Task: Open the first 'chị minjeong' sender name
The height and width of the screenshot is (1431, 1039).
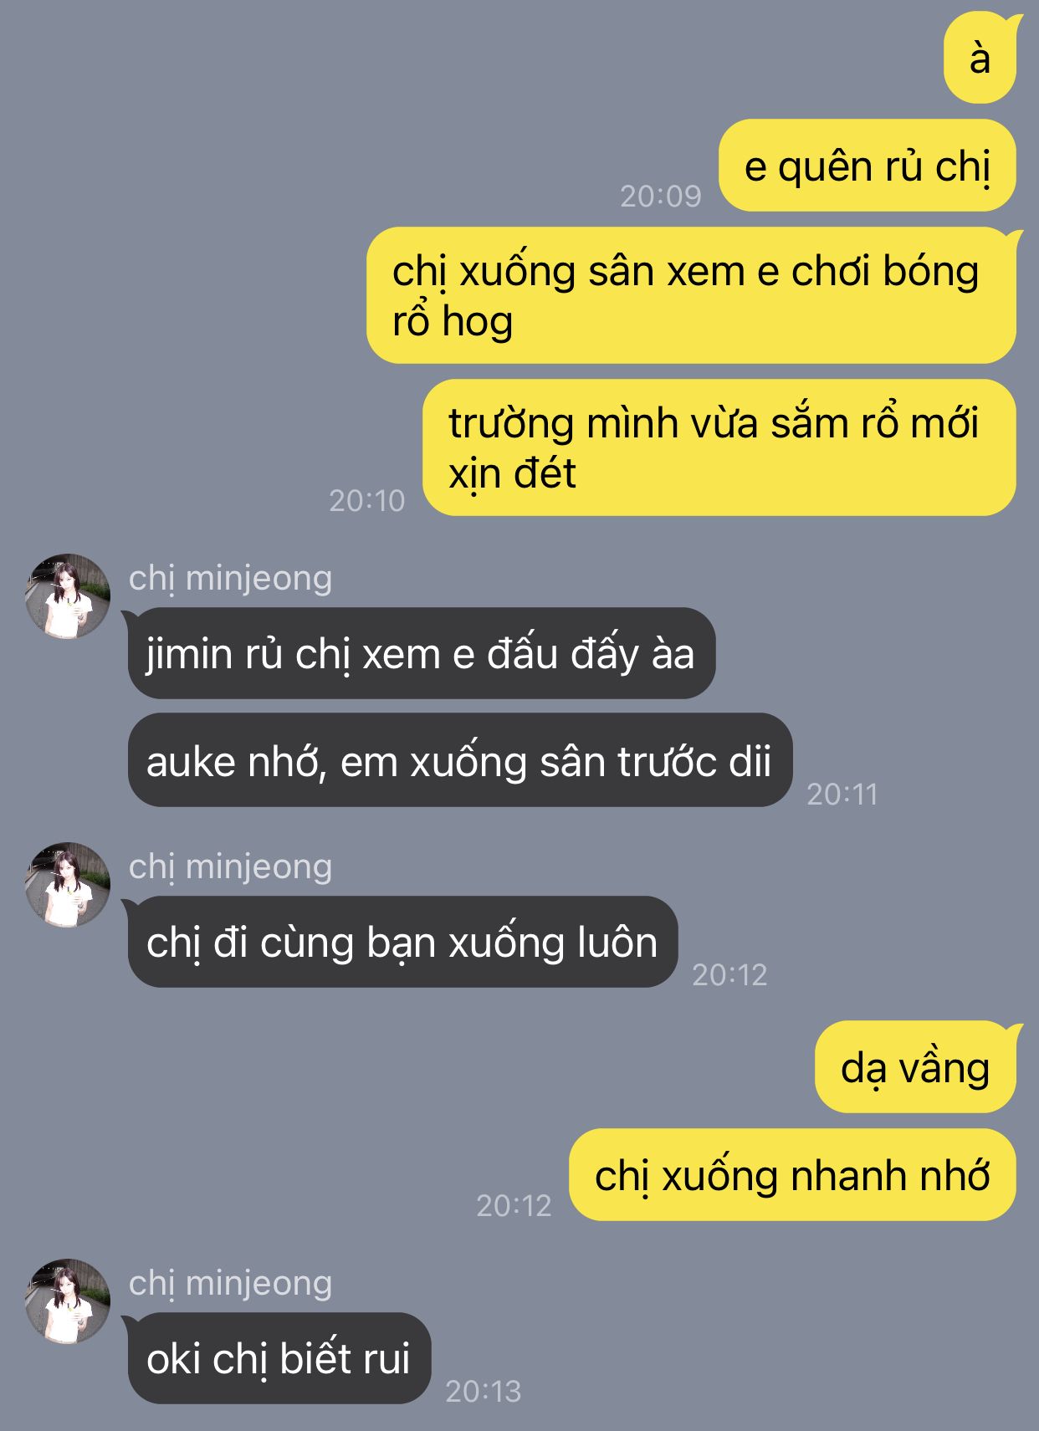Action: pos(230,579)
